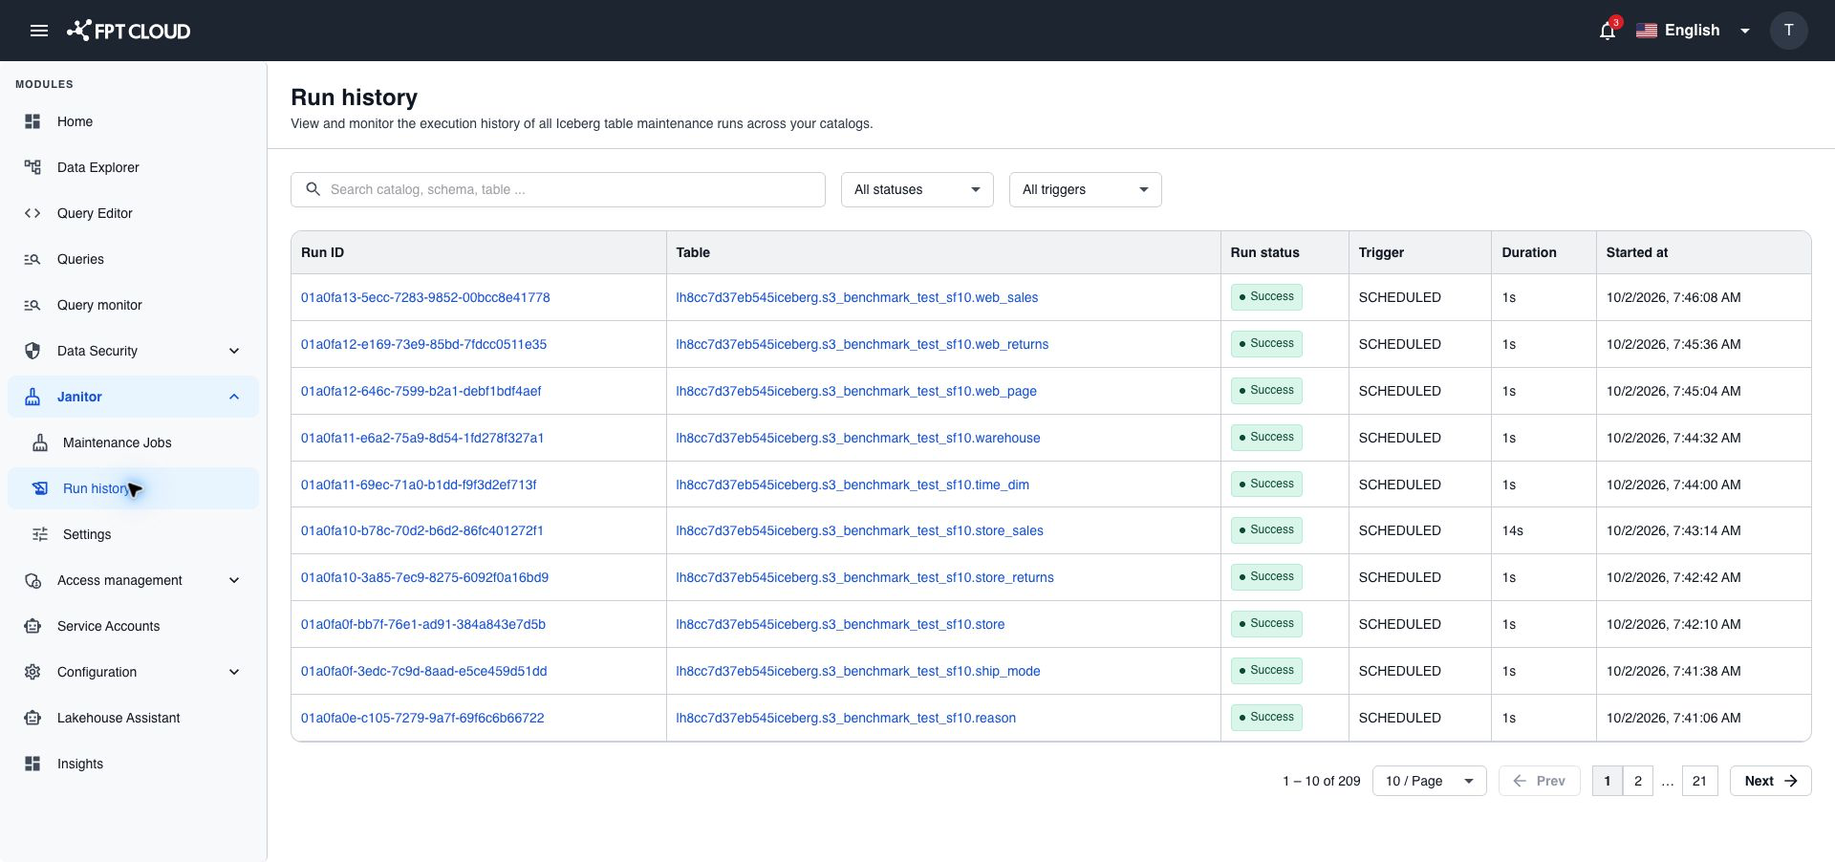Click the Janitor broom icon
The height and width of the screenshot is (862, 1835).
[32, 397]
